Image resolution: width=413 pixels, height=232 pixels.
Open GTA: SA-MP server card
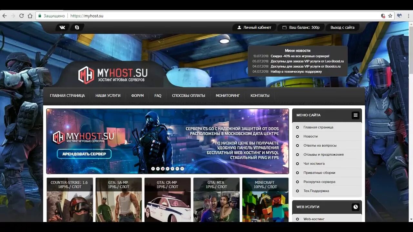point(118,200)
